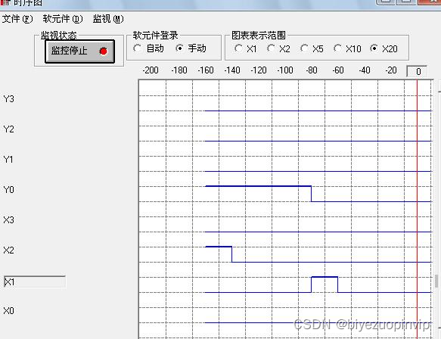
Task: Select the 手动 device registration radio
Action: (179, 48)
